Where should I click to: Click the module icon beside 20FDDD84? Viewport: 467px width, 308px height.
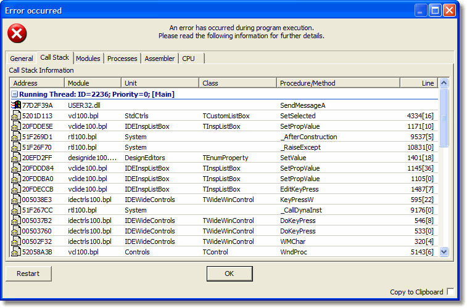tap(16, 168)
